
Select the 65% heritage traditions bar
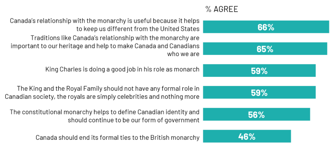coord(265,49)
